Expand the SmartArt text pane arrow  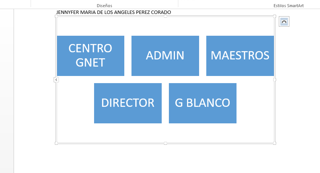click(56, 80)
